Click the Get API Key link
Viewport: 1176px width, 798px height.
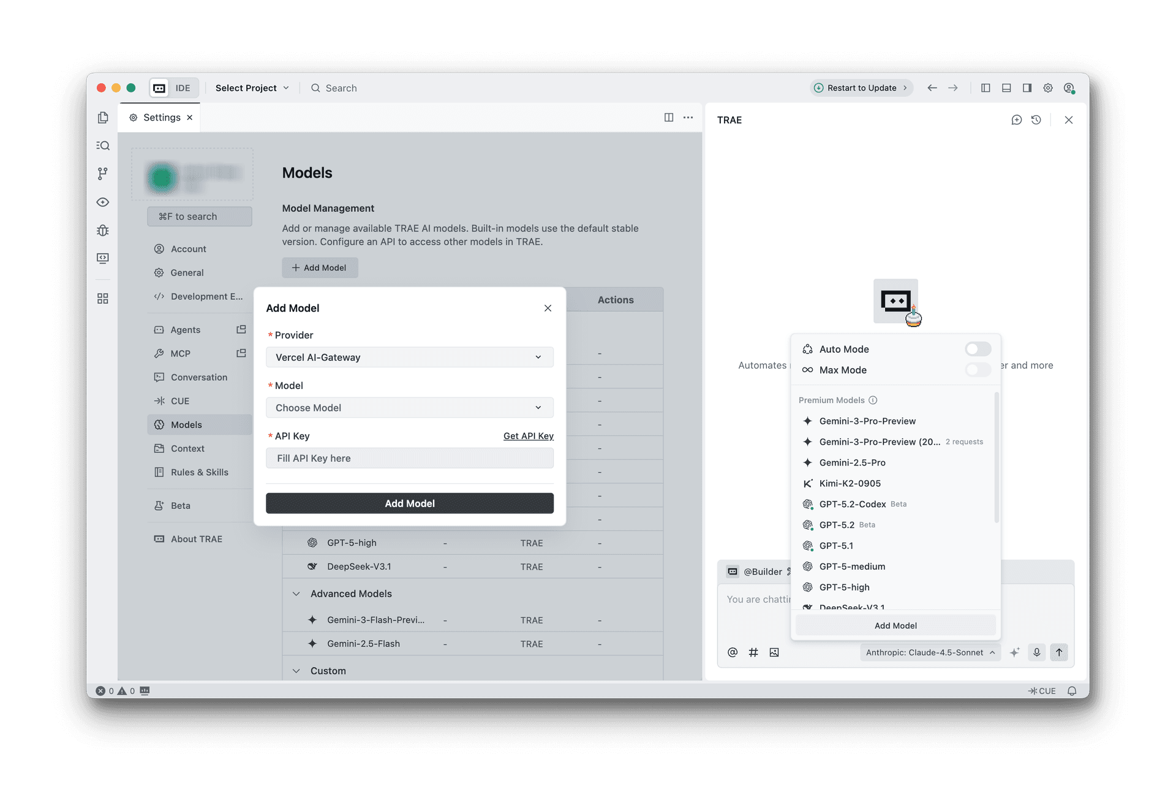[x=528, y=436]
